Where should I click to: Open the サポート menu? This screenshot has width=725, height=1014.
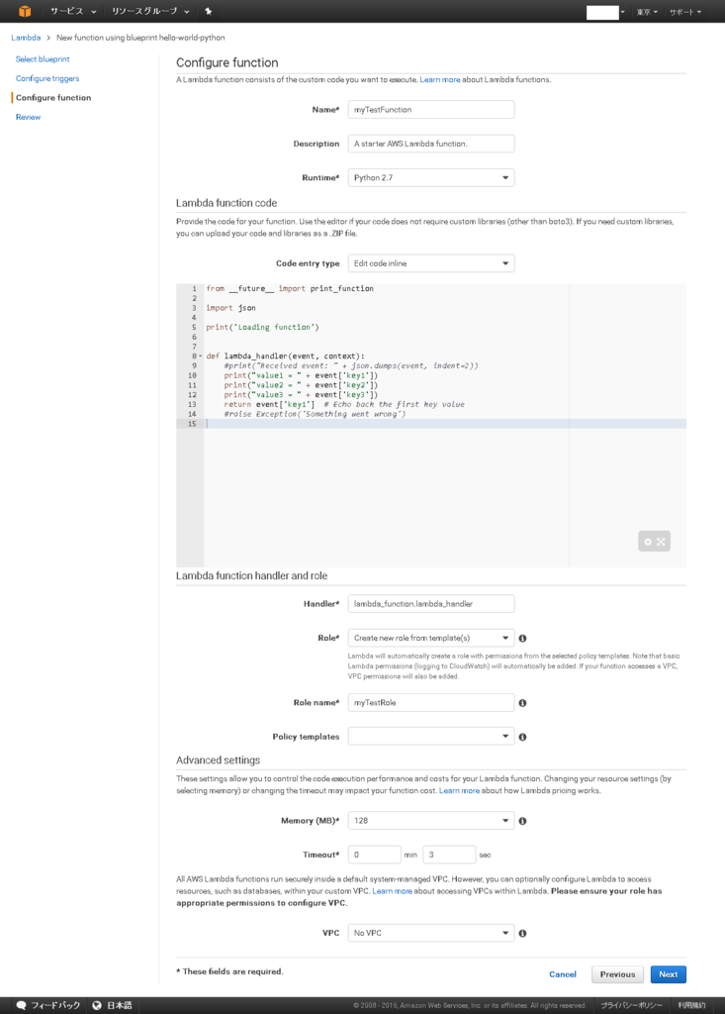tap(684, 12)
